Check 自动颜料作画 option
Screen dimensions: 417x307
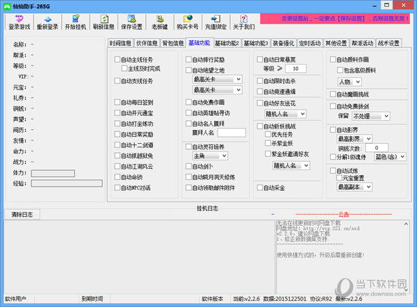click(x=333, y=59)
